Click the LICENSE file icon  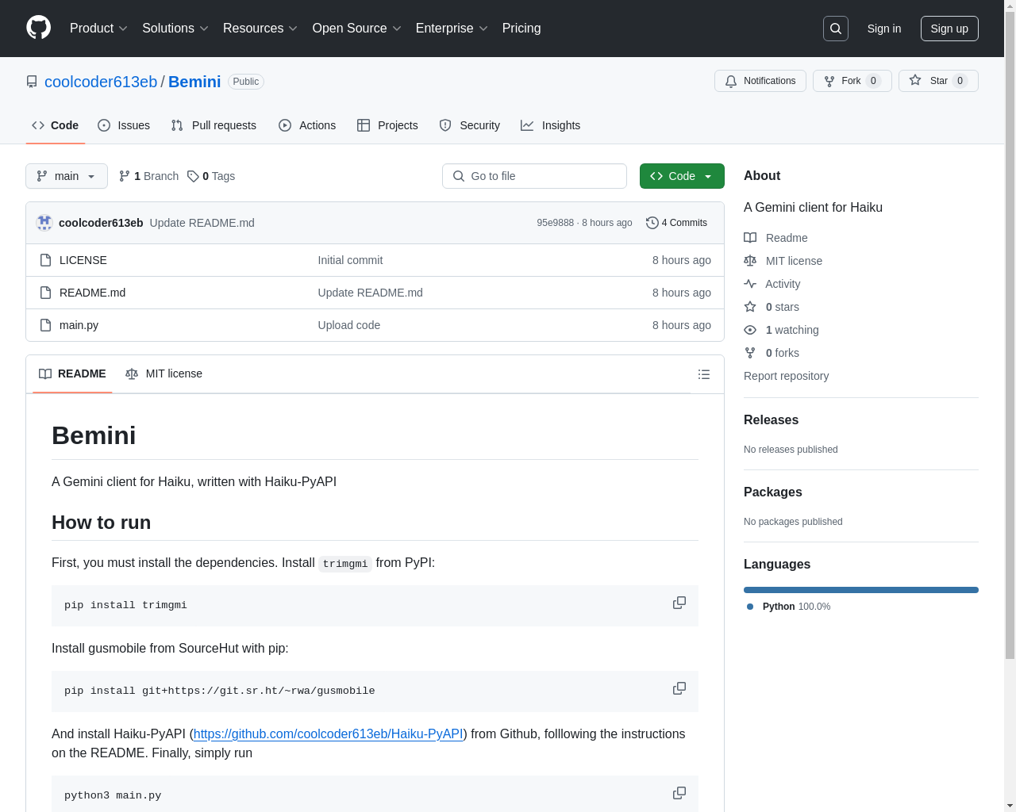pos(45,260)
